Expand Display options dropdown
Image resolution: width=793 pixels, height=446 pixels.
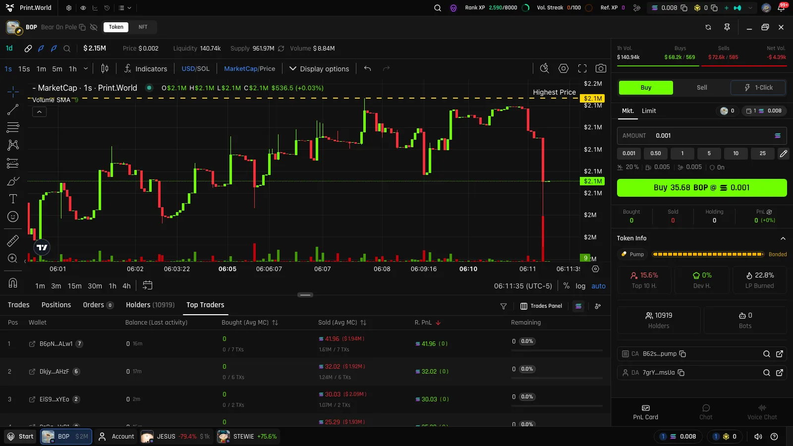(x=319, y=69)
